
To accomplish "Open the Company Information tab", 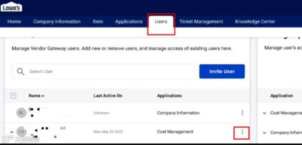I will (x=57, y=22).
